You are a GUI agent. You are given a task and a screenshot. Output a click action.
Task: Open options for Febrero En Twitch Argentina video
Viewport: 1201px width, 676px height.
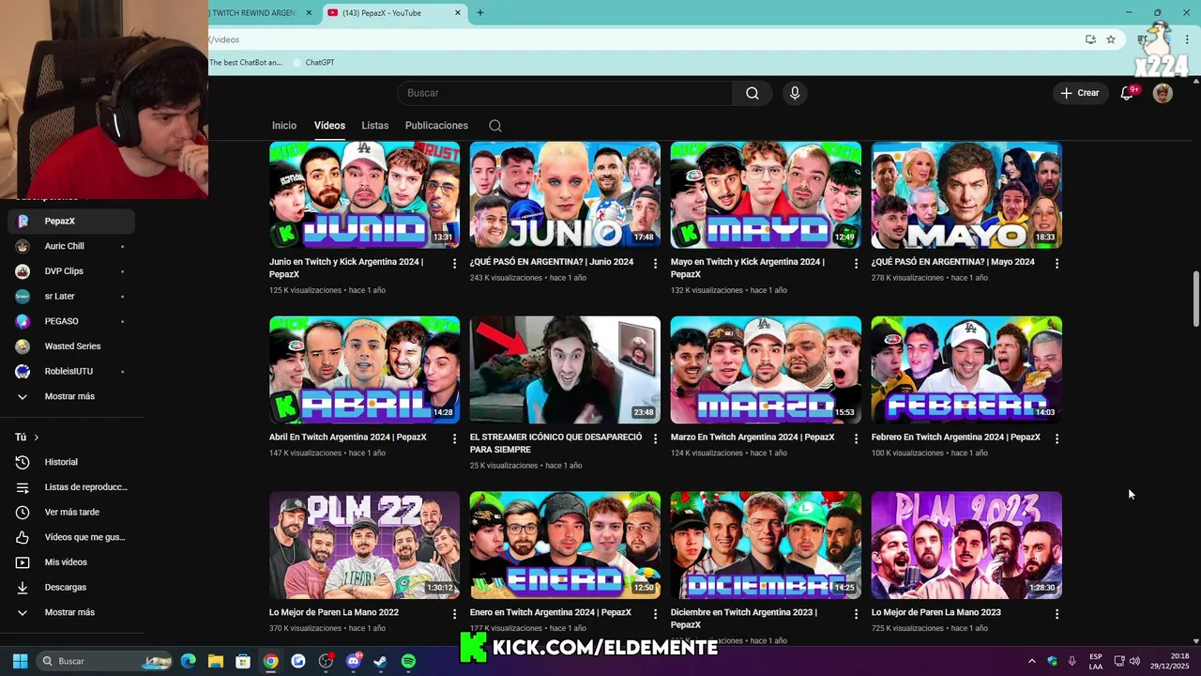tap(1057, 438)
